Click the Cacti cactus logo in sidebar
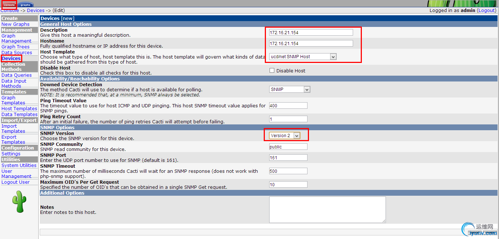This screenshot has height=239, width=499. [x=19, y=202]
